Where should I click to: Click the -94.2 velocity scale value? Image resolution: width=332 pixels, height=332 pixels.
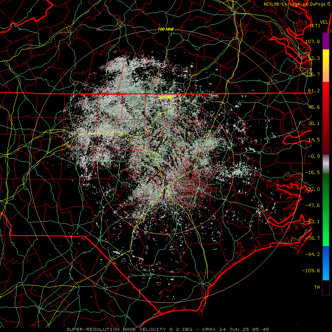click(x=312, y=255)
